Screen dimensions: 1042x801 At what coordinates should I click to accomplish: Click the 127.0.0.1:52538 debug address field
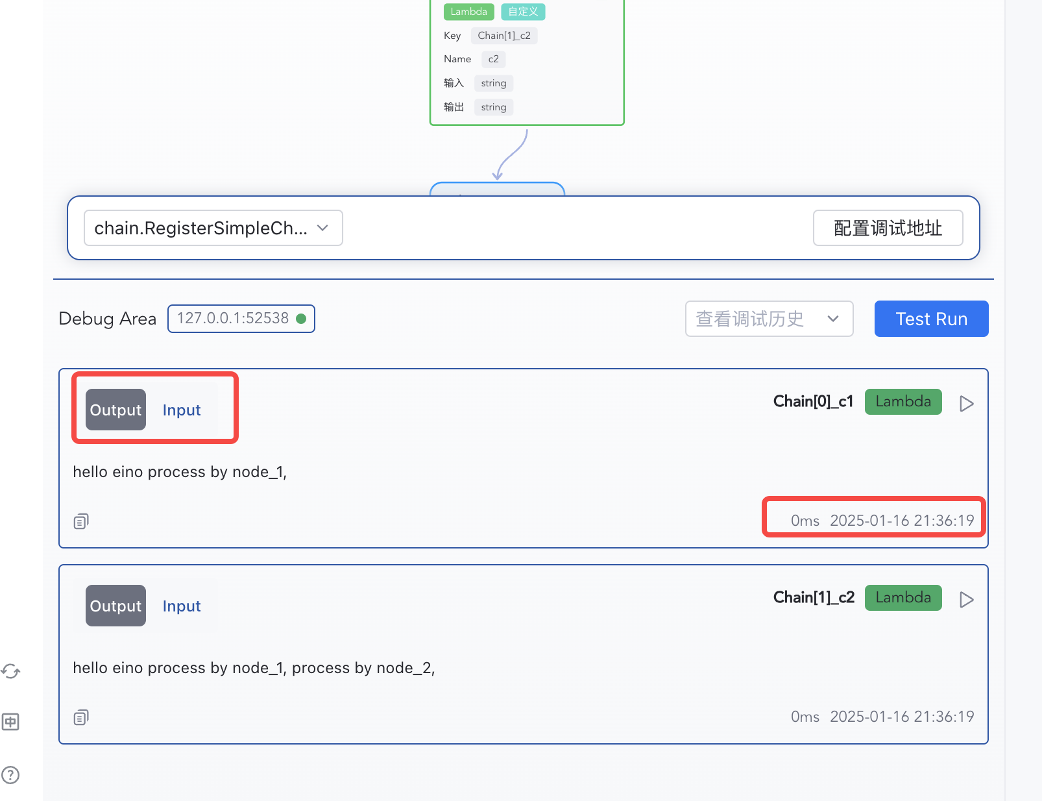[x=233, y=319]
